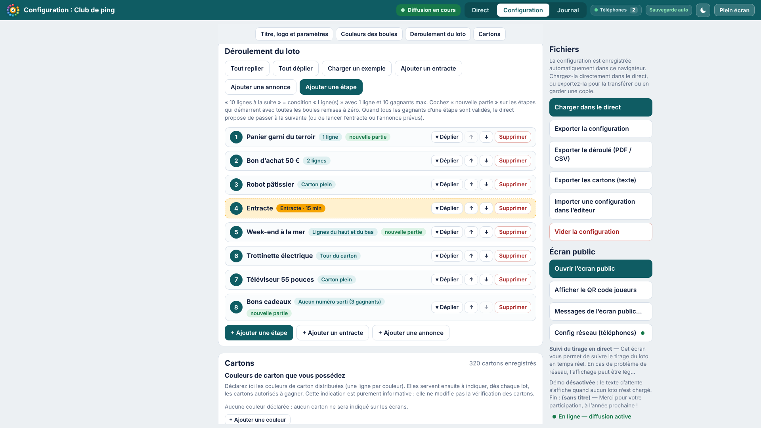Expand the Entracte row

coord(447,208)
